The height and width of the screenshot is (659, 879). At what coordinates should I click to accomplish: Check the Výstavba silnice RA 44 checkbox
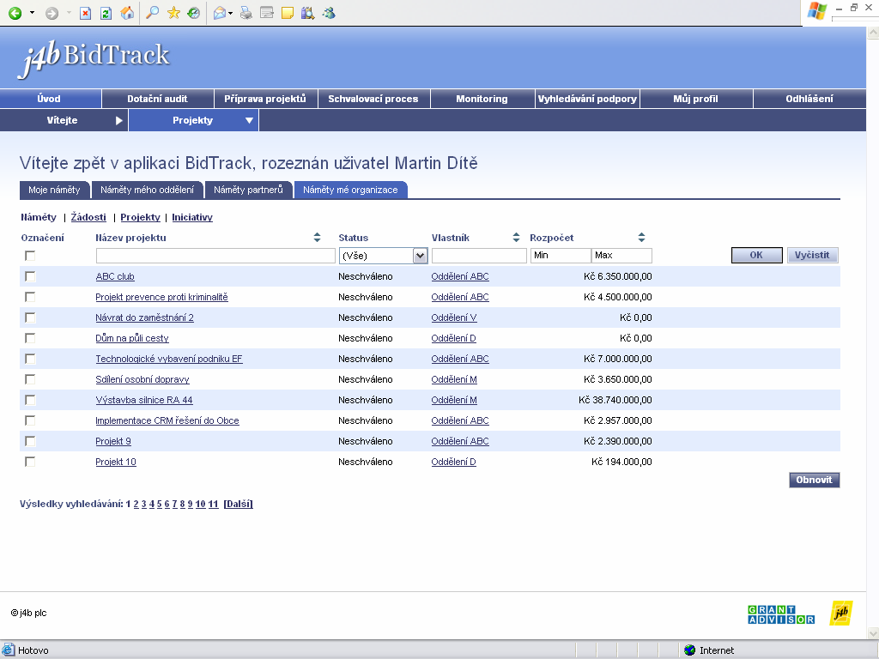30,400
